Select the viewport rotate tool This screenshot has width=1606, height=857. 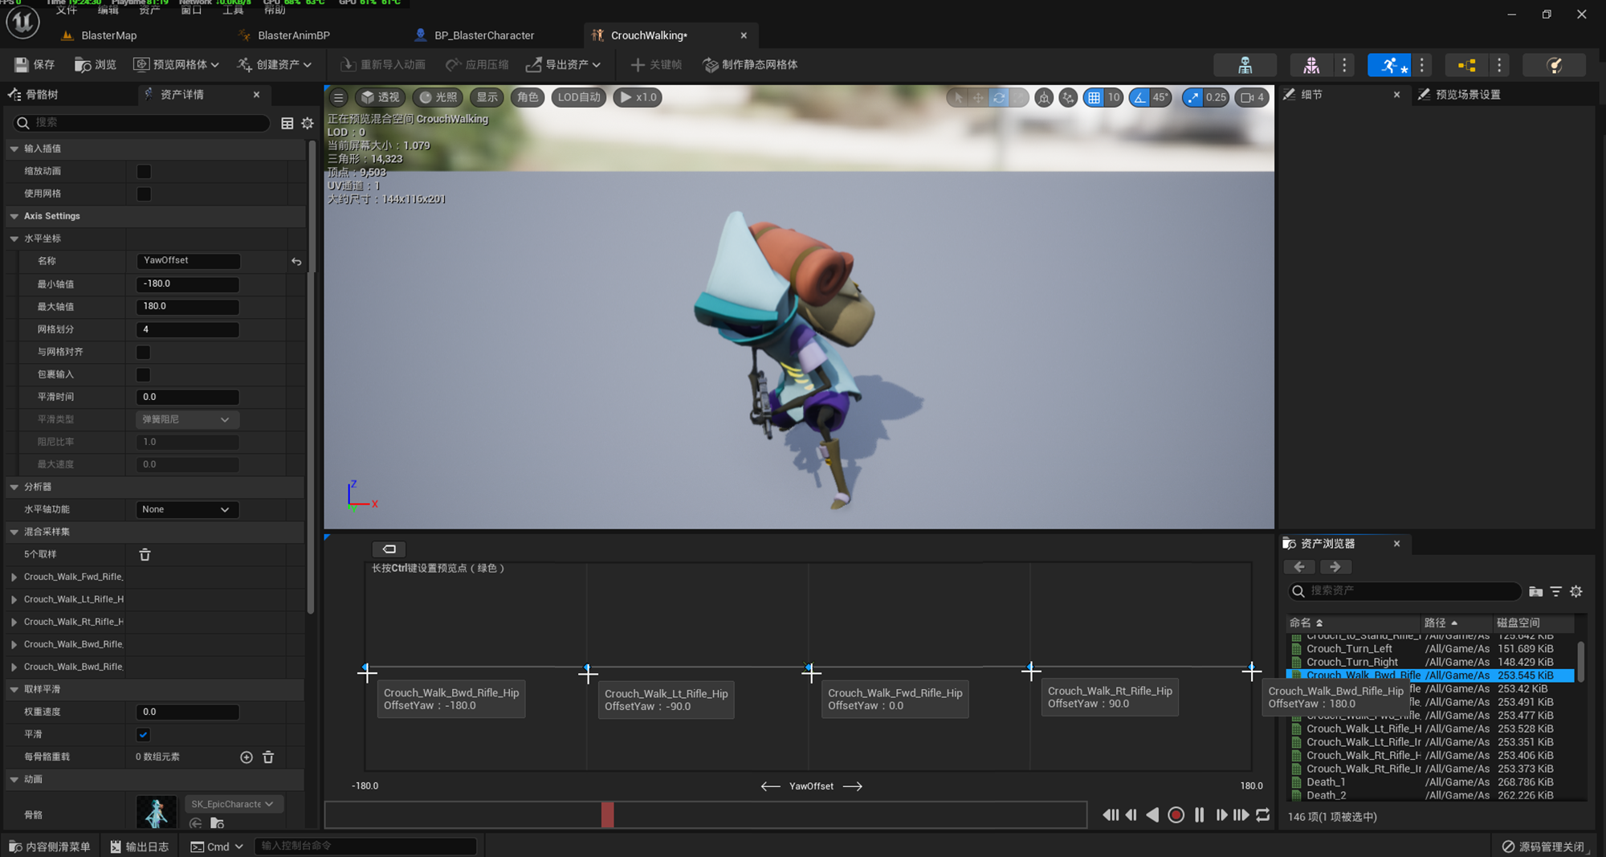pyautogui.click(x=999, y=97)
